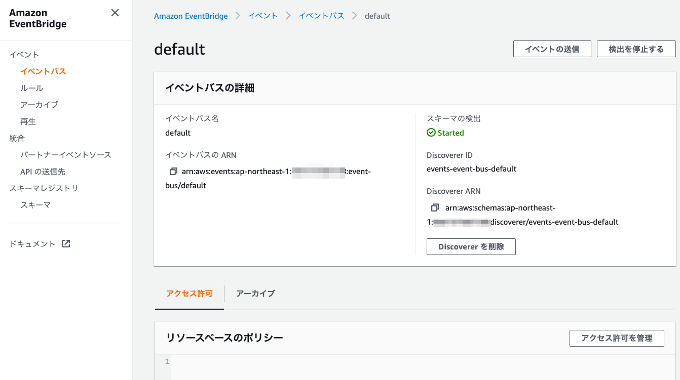Click the Started status text
Image resolution: width=680 pixels, height=380 pixels.
(x=451, y=133)
